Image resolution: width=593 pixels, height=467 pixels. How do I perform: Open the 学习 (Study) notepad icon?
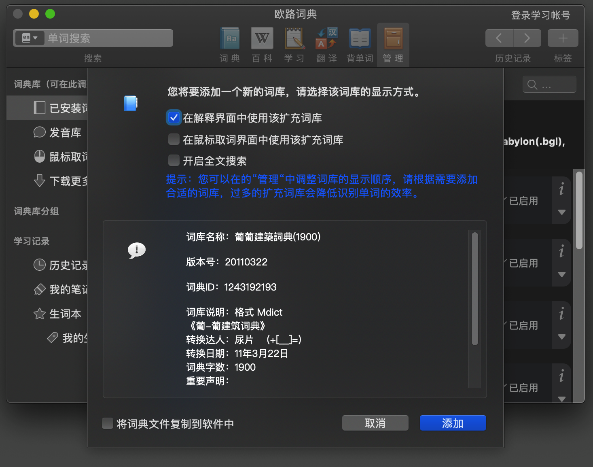click(x=294, y=38)
